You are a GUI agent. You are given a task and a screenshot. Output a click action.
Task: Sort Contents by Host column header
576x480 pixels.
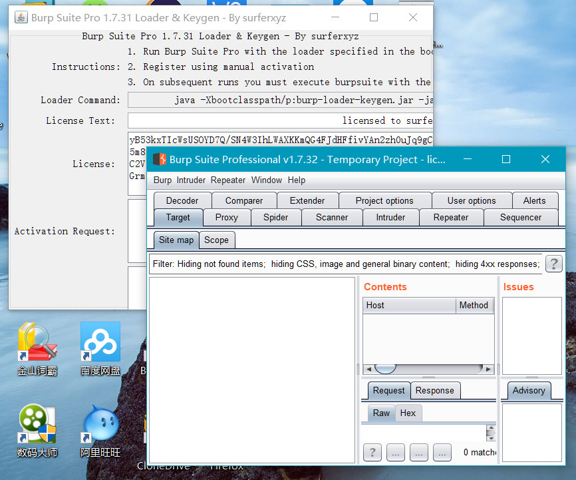click(410, 306)
